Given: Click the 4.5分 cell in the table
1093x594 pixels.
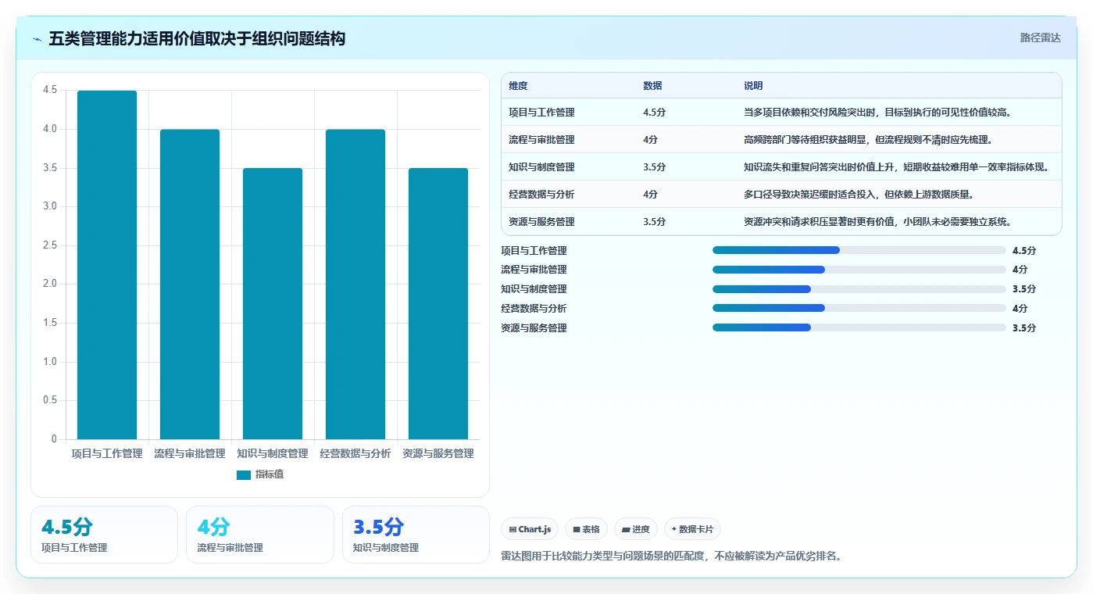Looking at the screenshot, I should click(x=655, y=113).
